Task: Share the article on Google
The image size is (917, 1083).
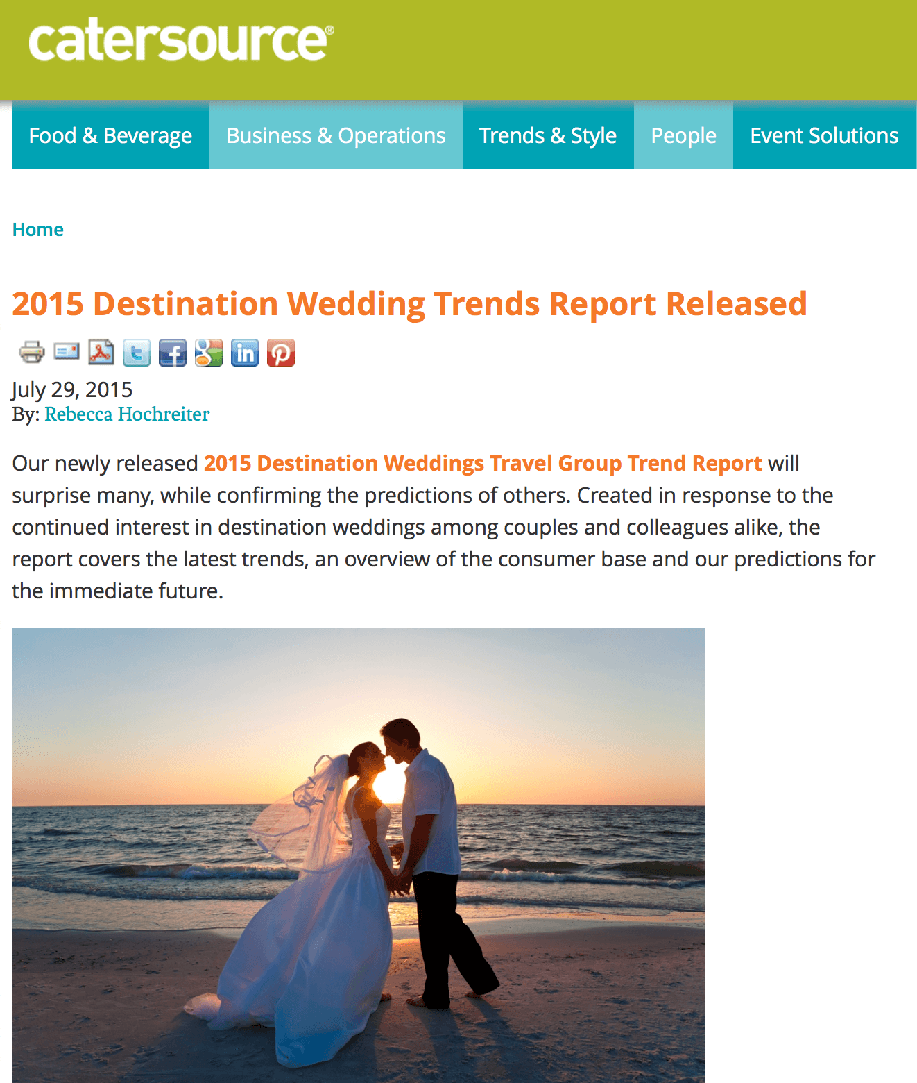Action: pos(209,353)
